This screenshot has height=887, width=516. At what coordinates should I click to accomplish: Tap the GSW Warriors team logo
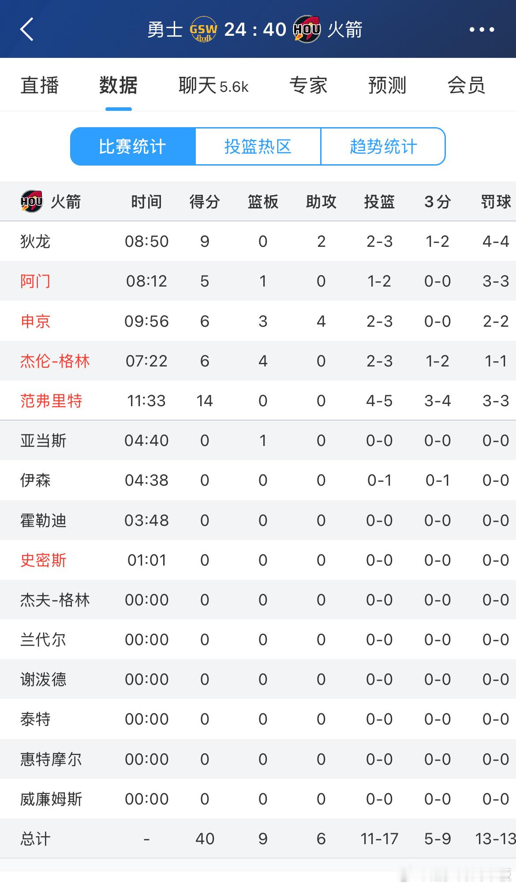click(203, 30)
